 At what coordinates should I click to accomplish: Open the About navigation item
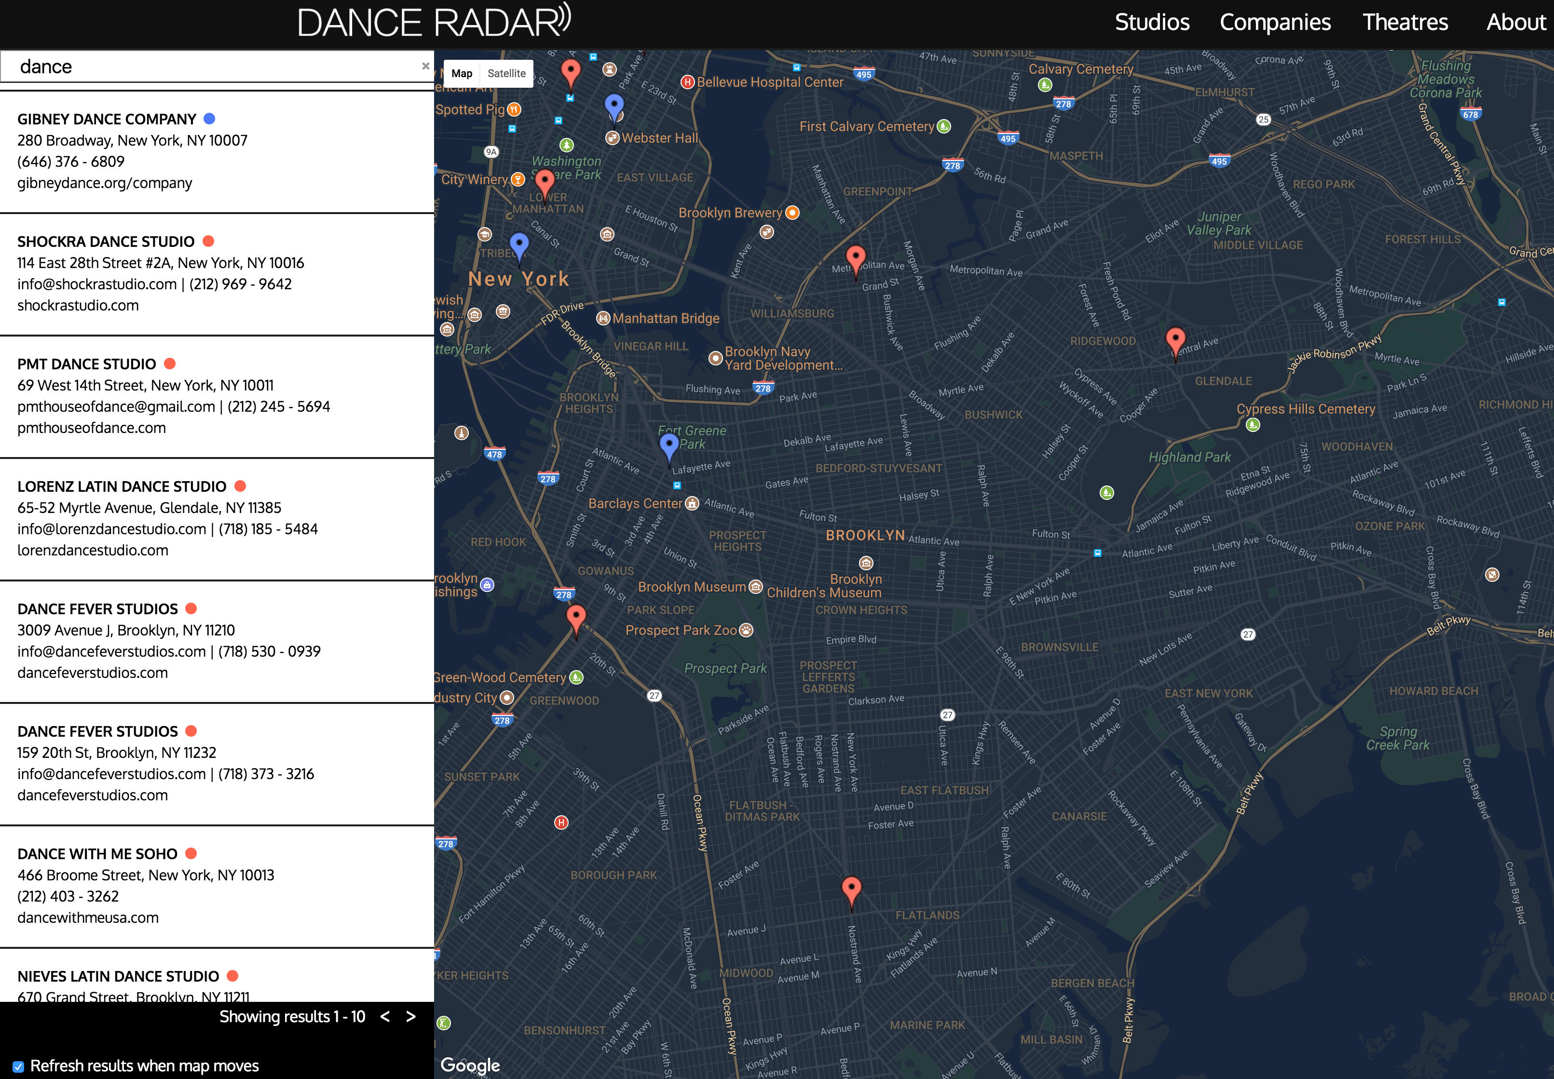(x=1516, y=22)
